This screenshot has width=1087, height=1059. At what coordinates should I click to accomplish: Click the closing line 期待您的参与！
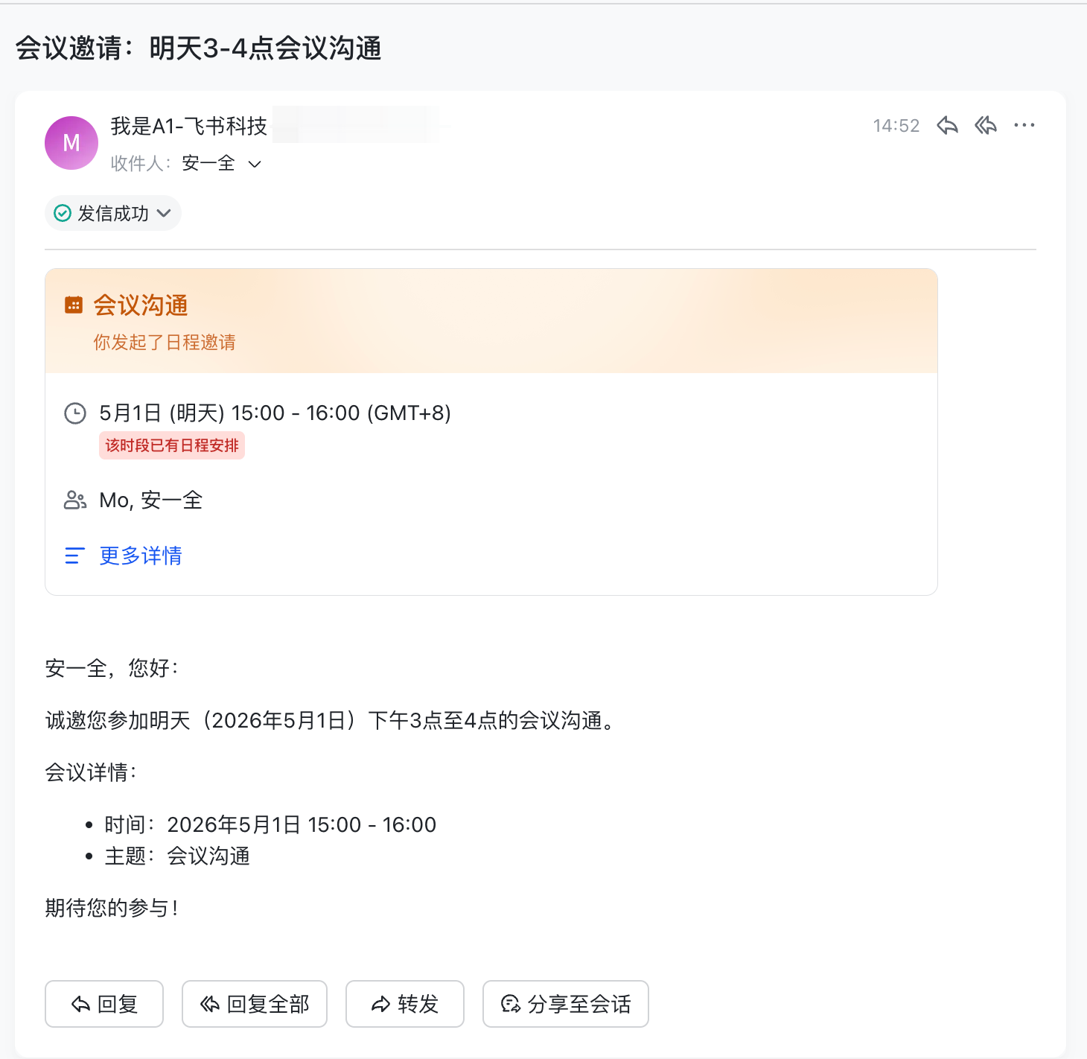(x=112, y=908)
